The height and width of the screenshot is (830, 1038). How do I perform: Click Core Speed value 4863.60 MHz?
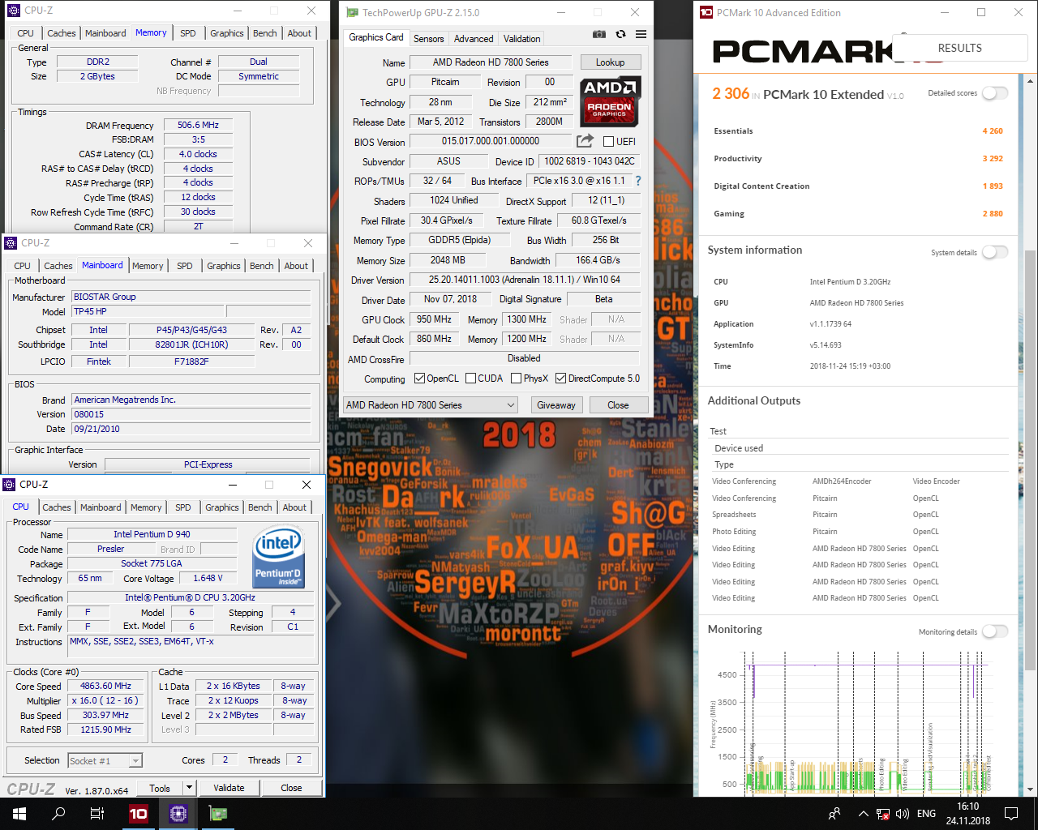pos(105,686)
